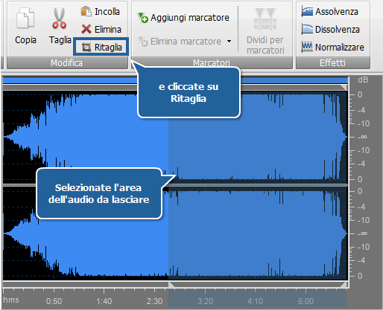Open the Elimina marcatore dropdown arrow
The height and width of the screenshot is (310, 383).
coord(229,42)
